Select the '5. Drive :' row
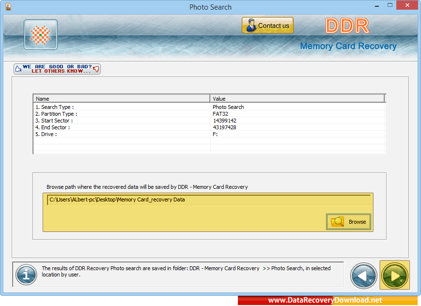Screen dimensions: 421x306 pyautogui.click(x=209, y=134)
